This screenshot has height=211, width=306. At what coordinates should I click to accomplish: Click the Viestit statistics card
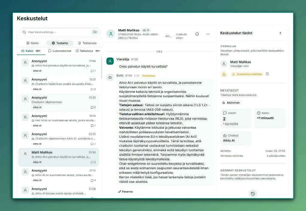(236, 118)
